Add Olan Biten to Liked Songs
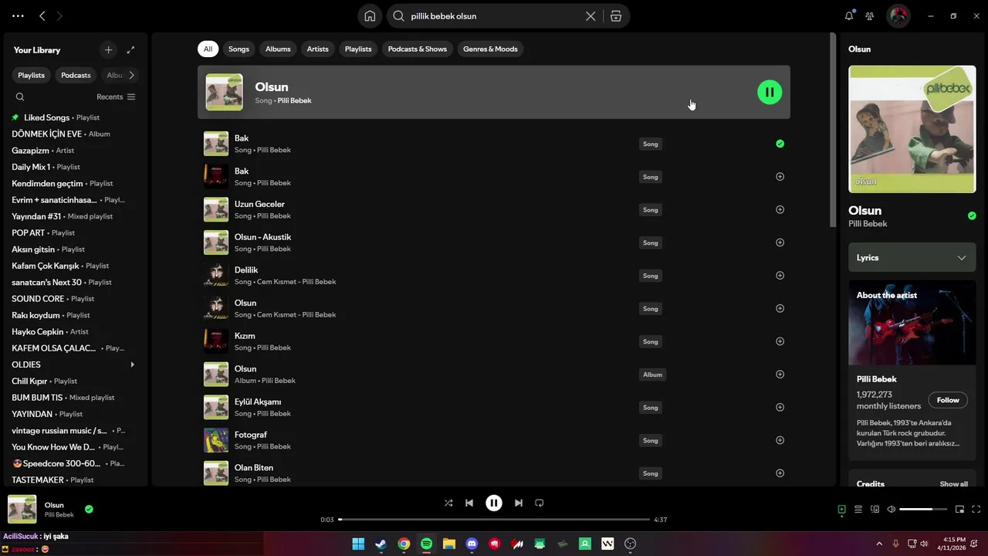Viewport: 988px width, 556px height. pyautogui.click(x=780, y=473)
